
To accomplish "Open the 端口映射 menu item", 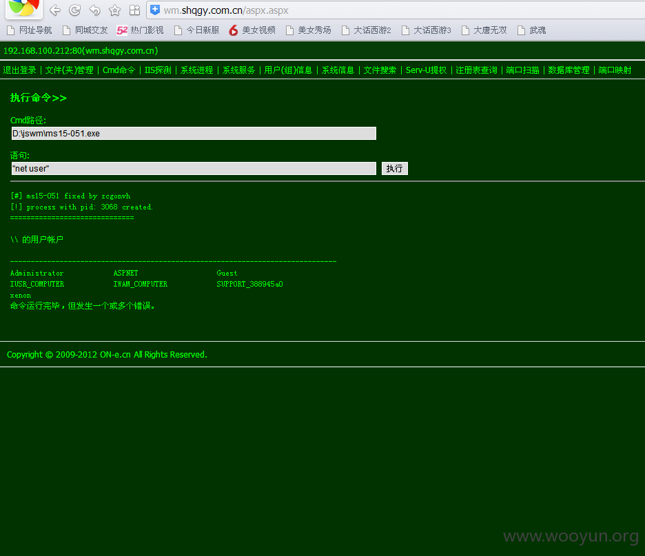I will [615, 70].
